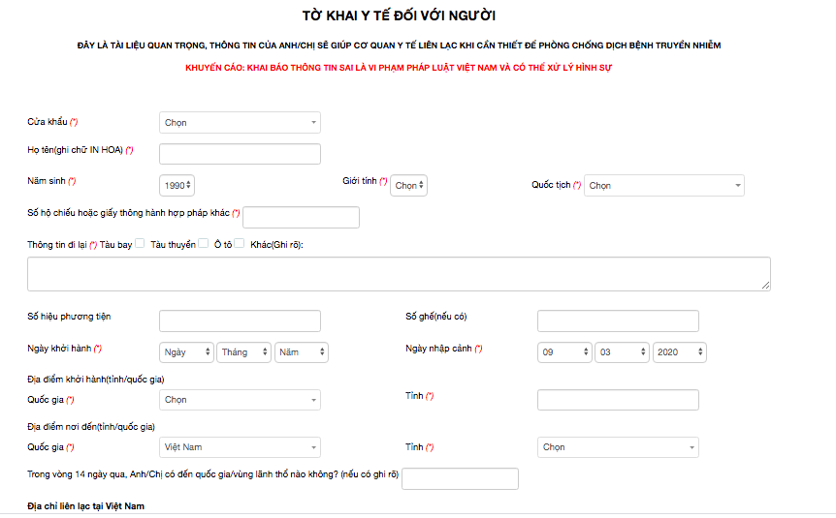This screenshot has width=836, height=518.
Task: Click the Họ tên input field
Action: point(240,154)
